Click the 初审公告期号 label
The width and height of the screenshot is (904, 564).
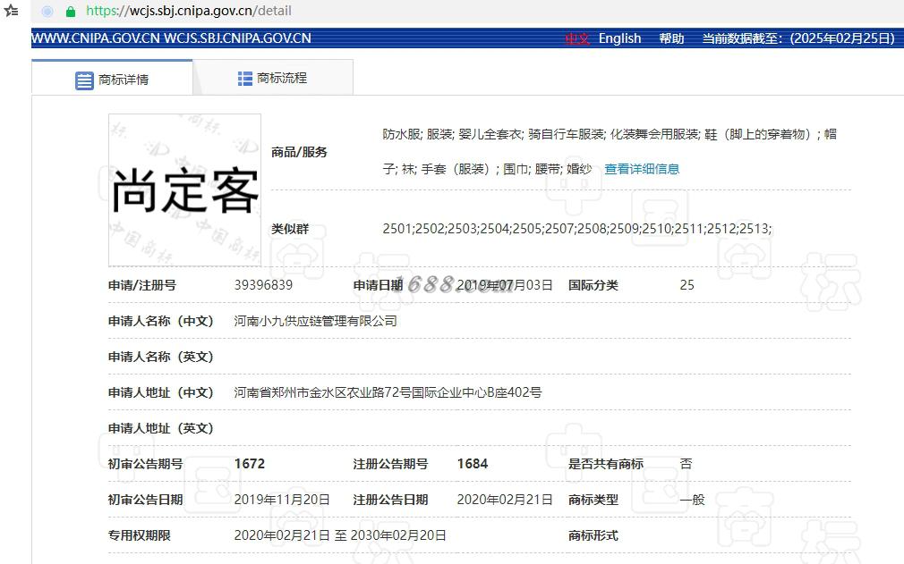click(x=145, y=464)
